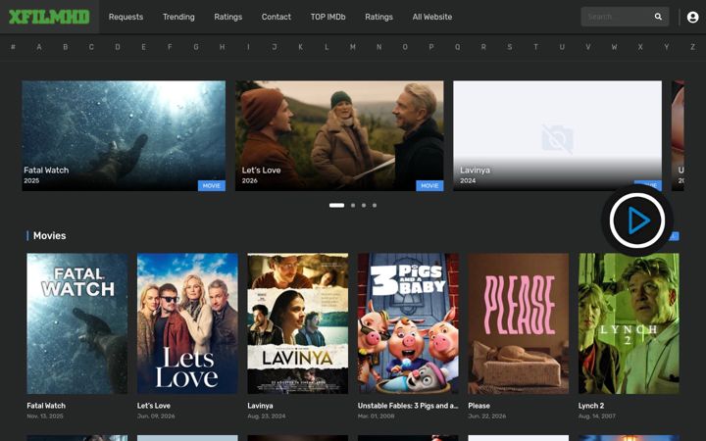The width and height of the screenshot is (706, 441).
Task: Filter titles by letter D
Action: click(x=118, y=47)
